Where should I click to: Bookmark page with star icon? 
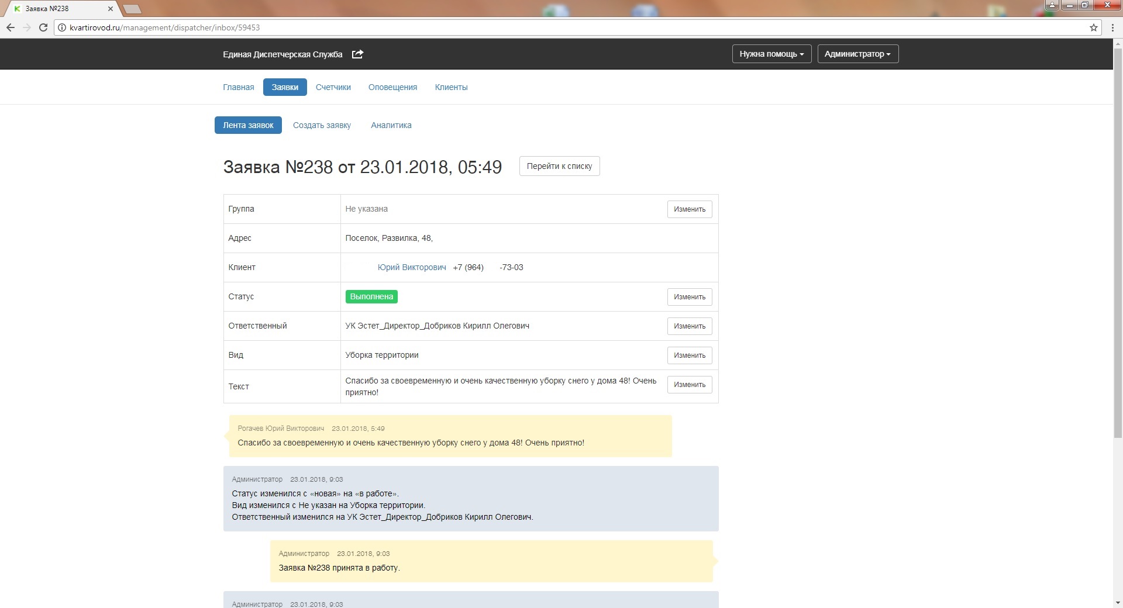1094,27
